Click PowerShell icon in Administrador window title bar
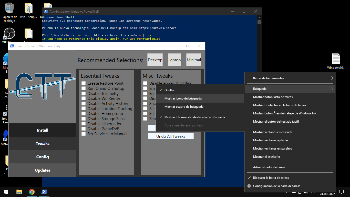 (x=46, y=11)
